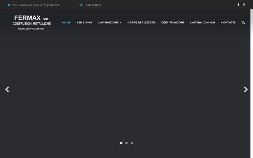
Task: Click the phone handset icon
Action: tap(81, 5)
